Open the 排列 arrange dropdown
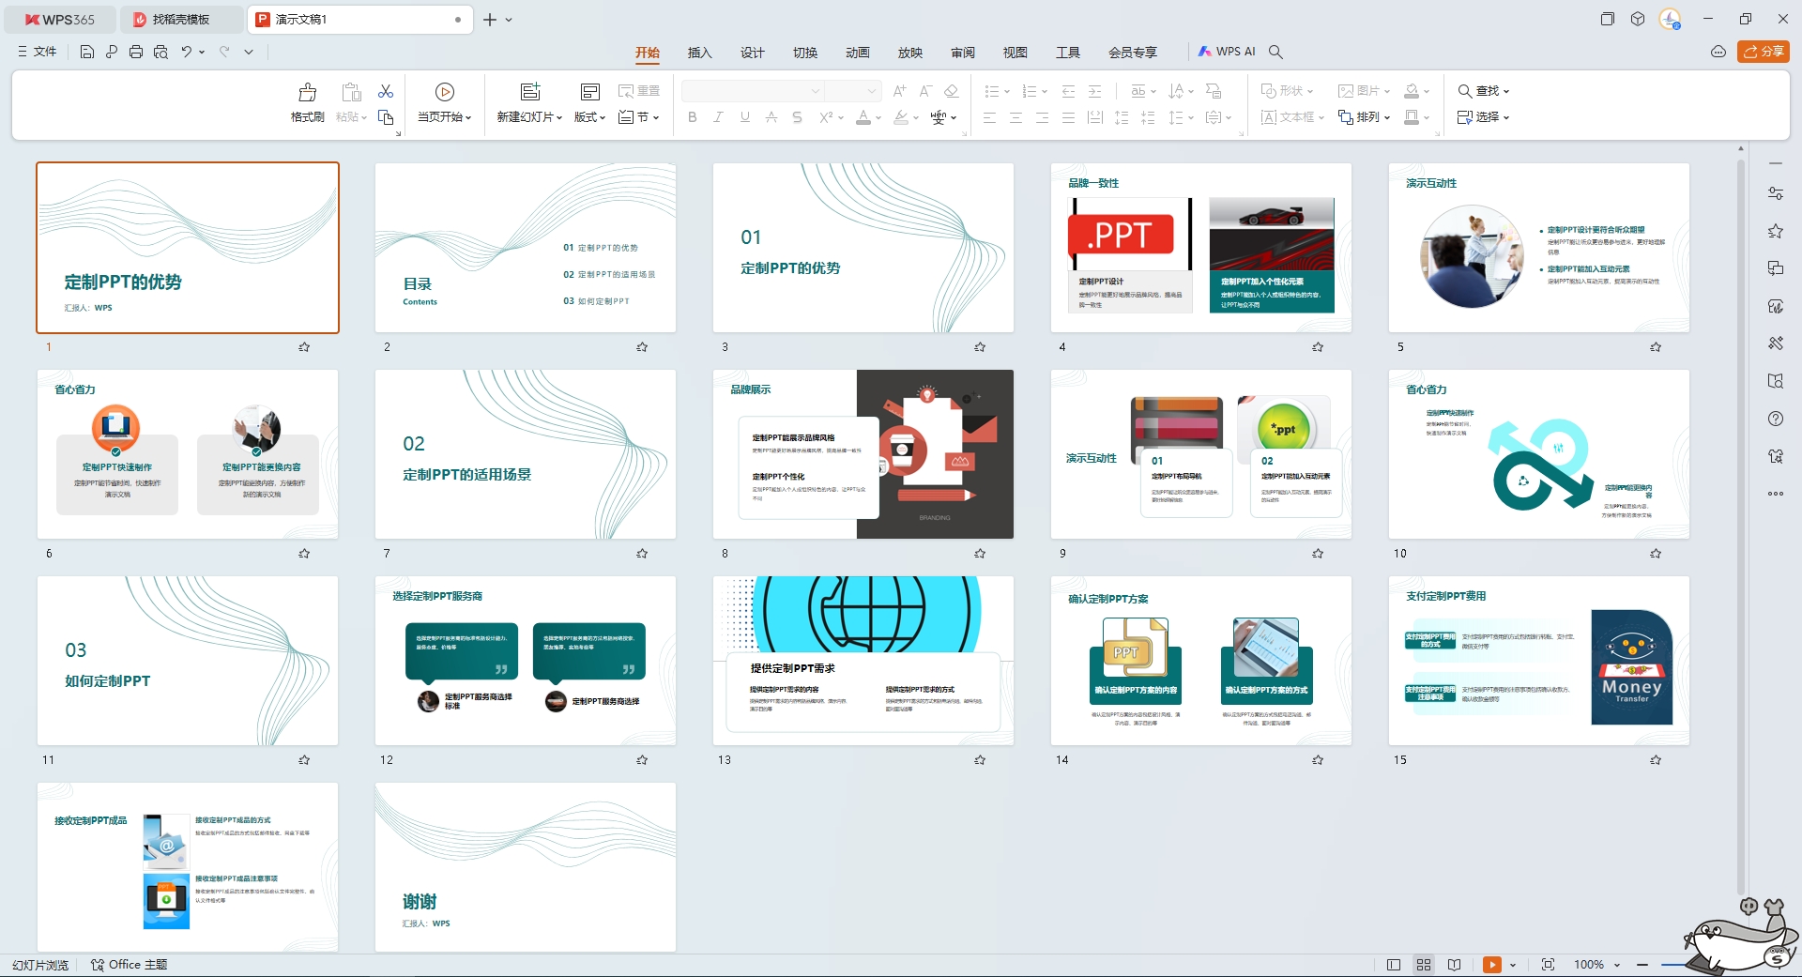1802x977 pixels. click(1364, 117)
